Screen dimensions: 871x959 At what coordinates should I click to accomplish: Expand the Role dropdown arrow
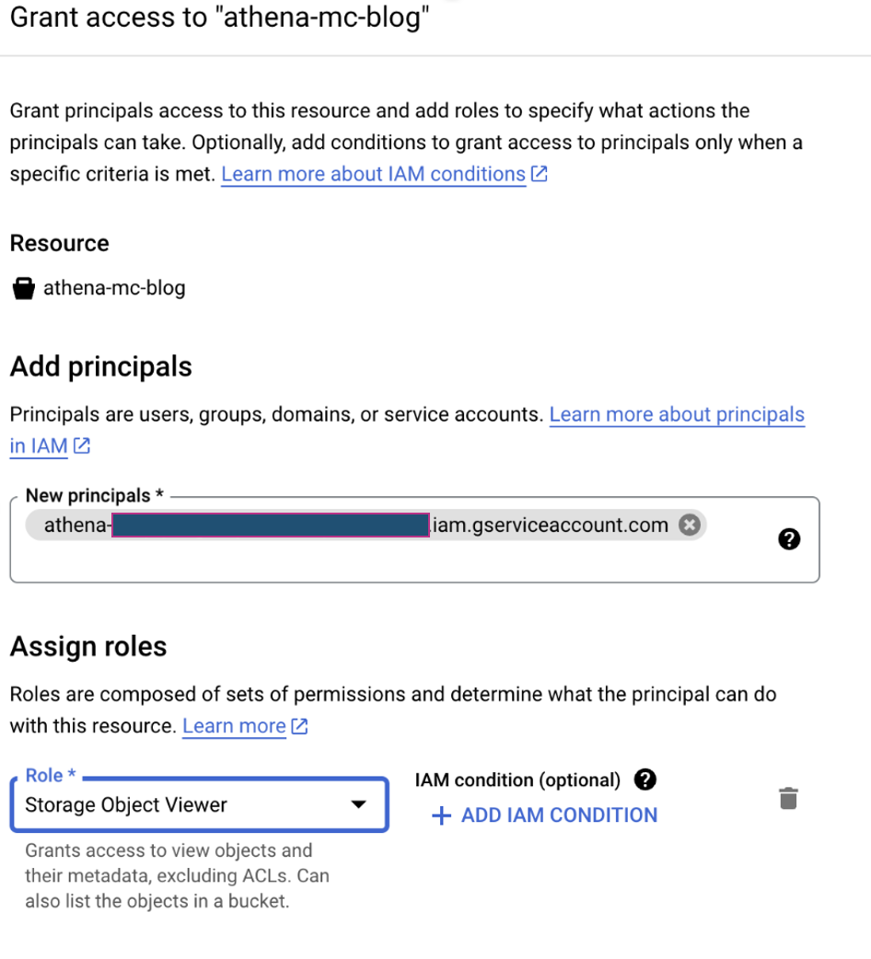coord(359,805)
